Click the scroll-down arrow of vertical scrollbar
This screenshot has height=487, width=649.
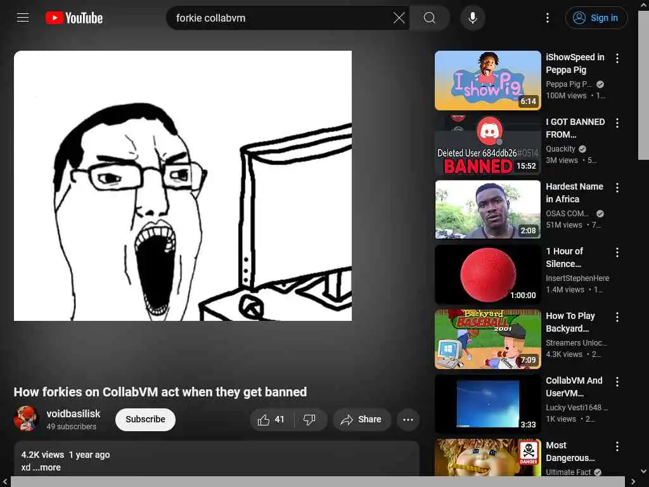click(643, 471)
